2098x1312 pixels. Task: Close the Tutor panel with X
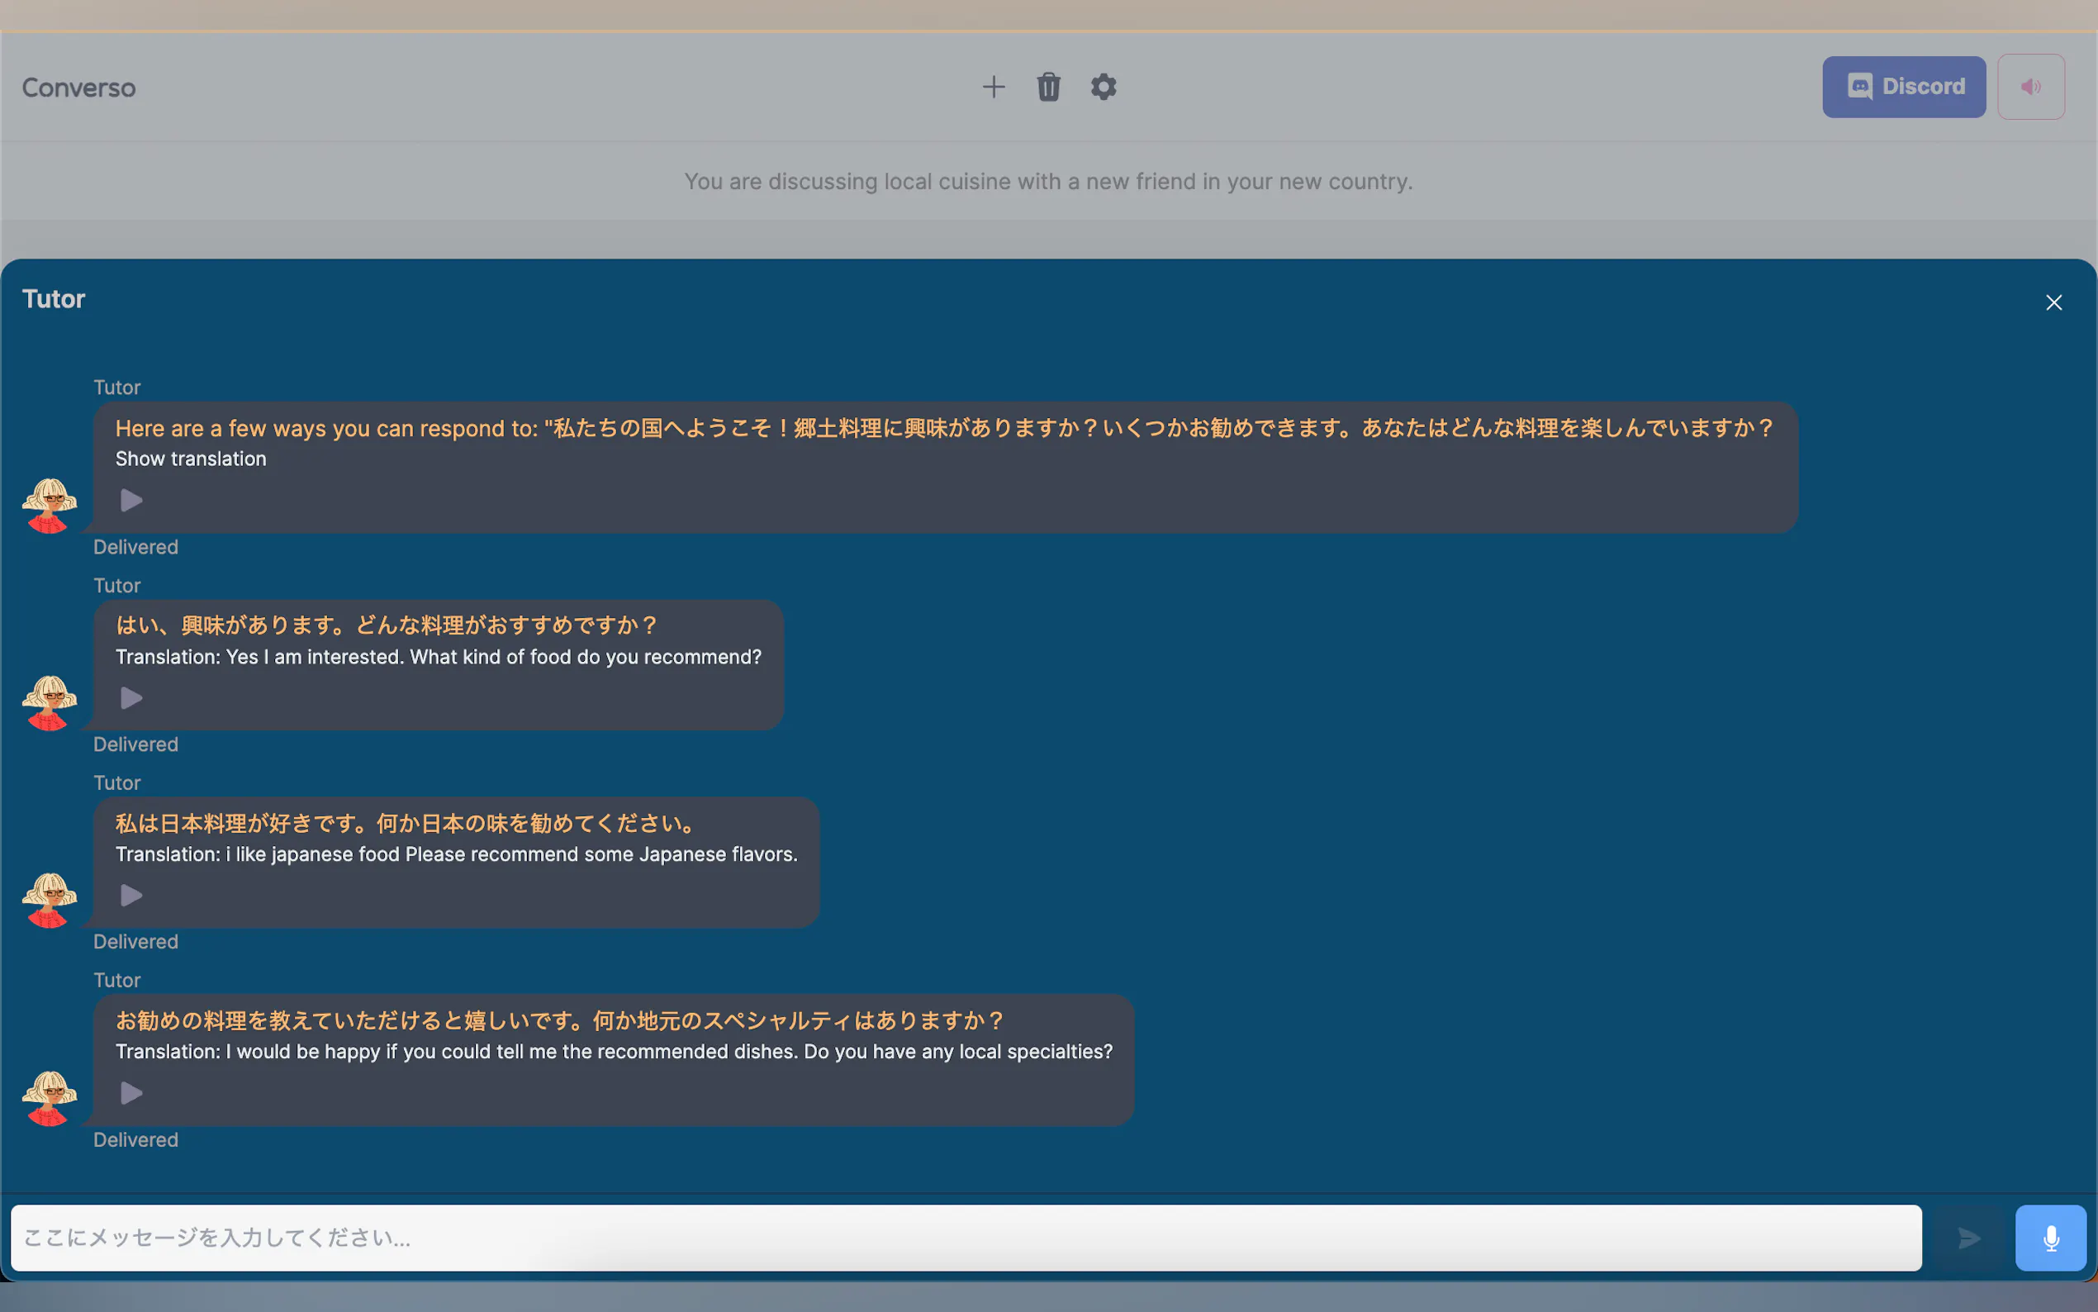pos(2053,303)
